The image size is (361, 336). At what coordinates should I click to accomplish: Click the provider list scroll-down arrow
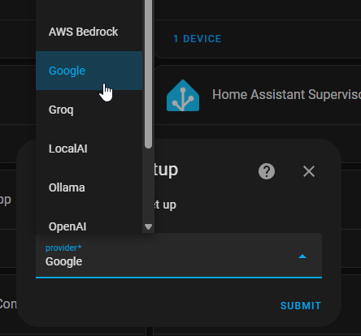tap(148, 226)
